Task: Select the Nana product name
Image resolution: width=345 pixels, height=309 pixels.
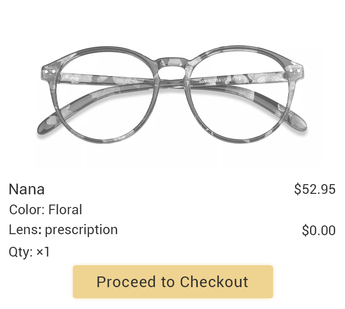Action: [x=27, y=189]
